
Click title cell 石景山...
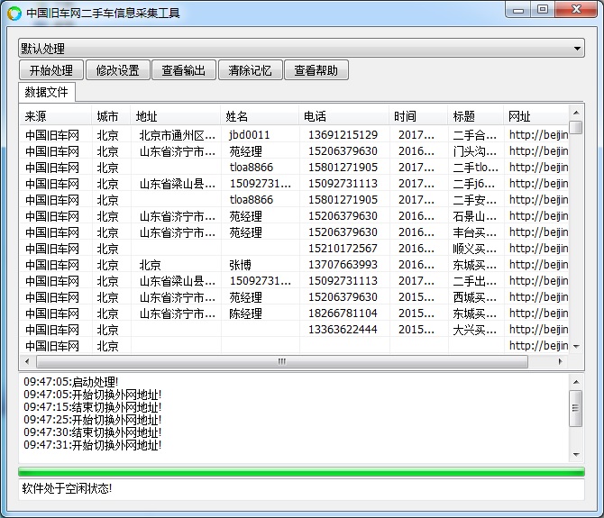pos(474,216)
